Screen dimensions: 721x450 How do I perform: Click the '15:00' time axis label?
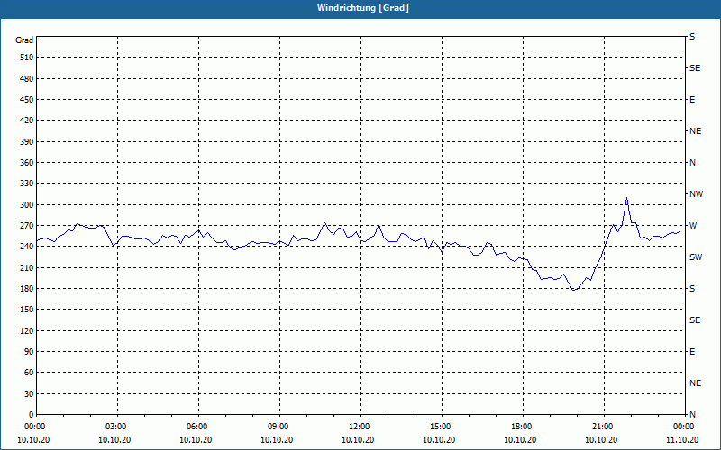click(x=442, y=426)
